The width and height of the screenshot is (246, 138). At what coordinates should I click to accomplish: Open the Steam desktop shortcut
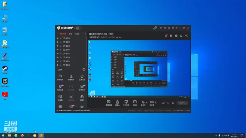coord(5,70)
